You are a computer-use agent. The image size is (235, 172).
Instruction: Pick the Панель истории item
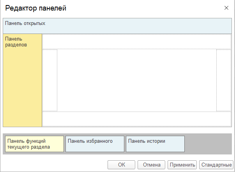pyautogui.click(x=155, y=144)
